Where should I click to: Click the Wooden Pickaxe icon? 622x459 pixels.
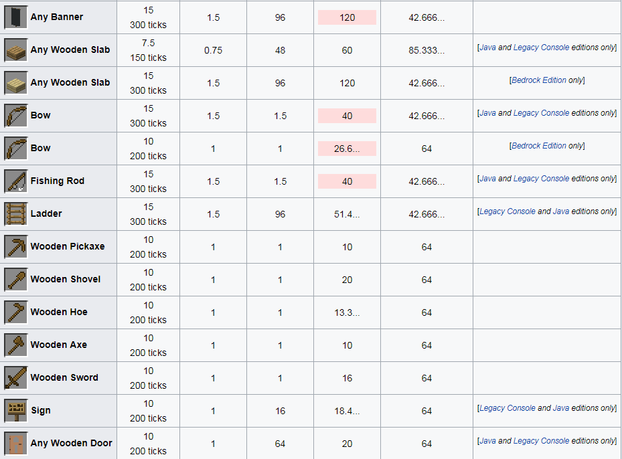pyautogui.click(x=15, y=246)
